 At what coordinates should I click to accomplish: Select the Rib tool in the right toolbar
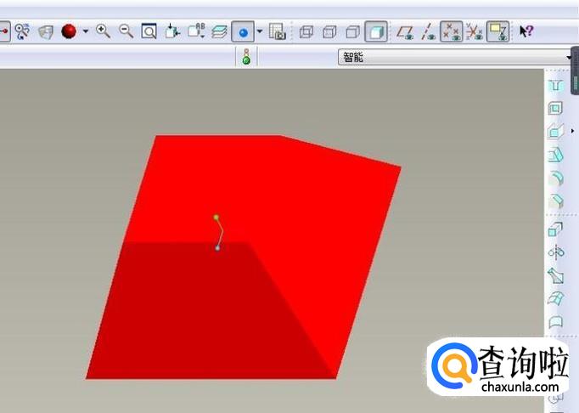556,131
